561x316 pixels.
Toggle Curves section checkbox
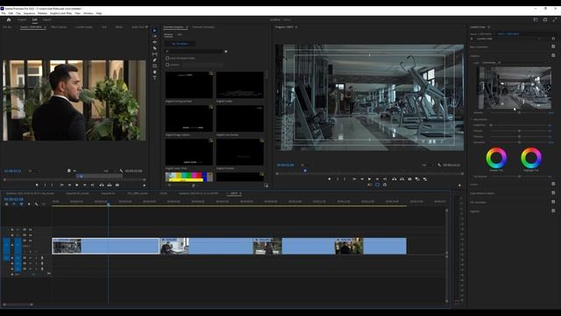click(x=553, y=183)
